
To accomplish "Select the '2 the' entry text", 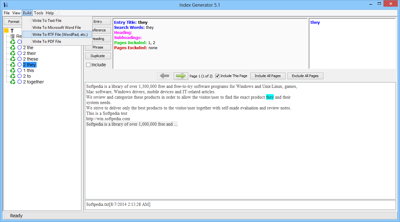I will coord(28,48).
